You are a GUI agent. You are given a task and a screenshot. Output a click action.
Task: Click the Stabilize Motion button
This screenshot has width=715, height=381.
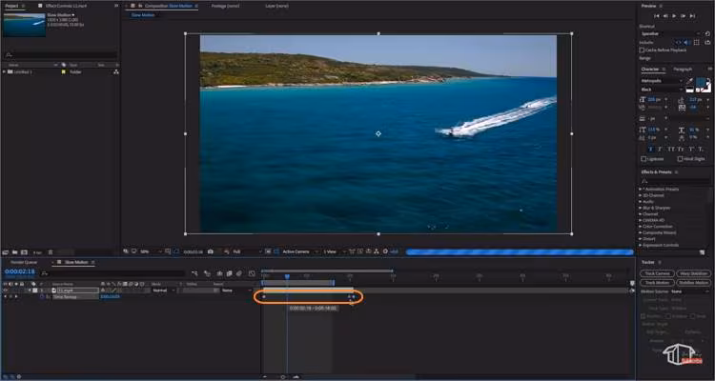coord(693,283)
